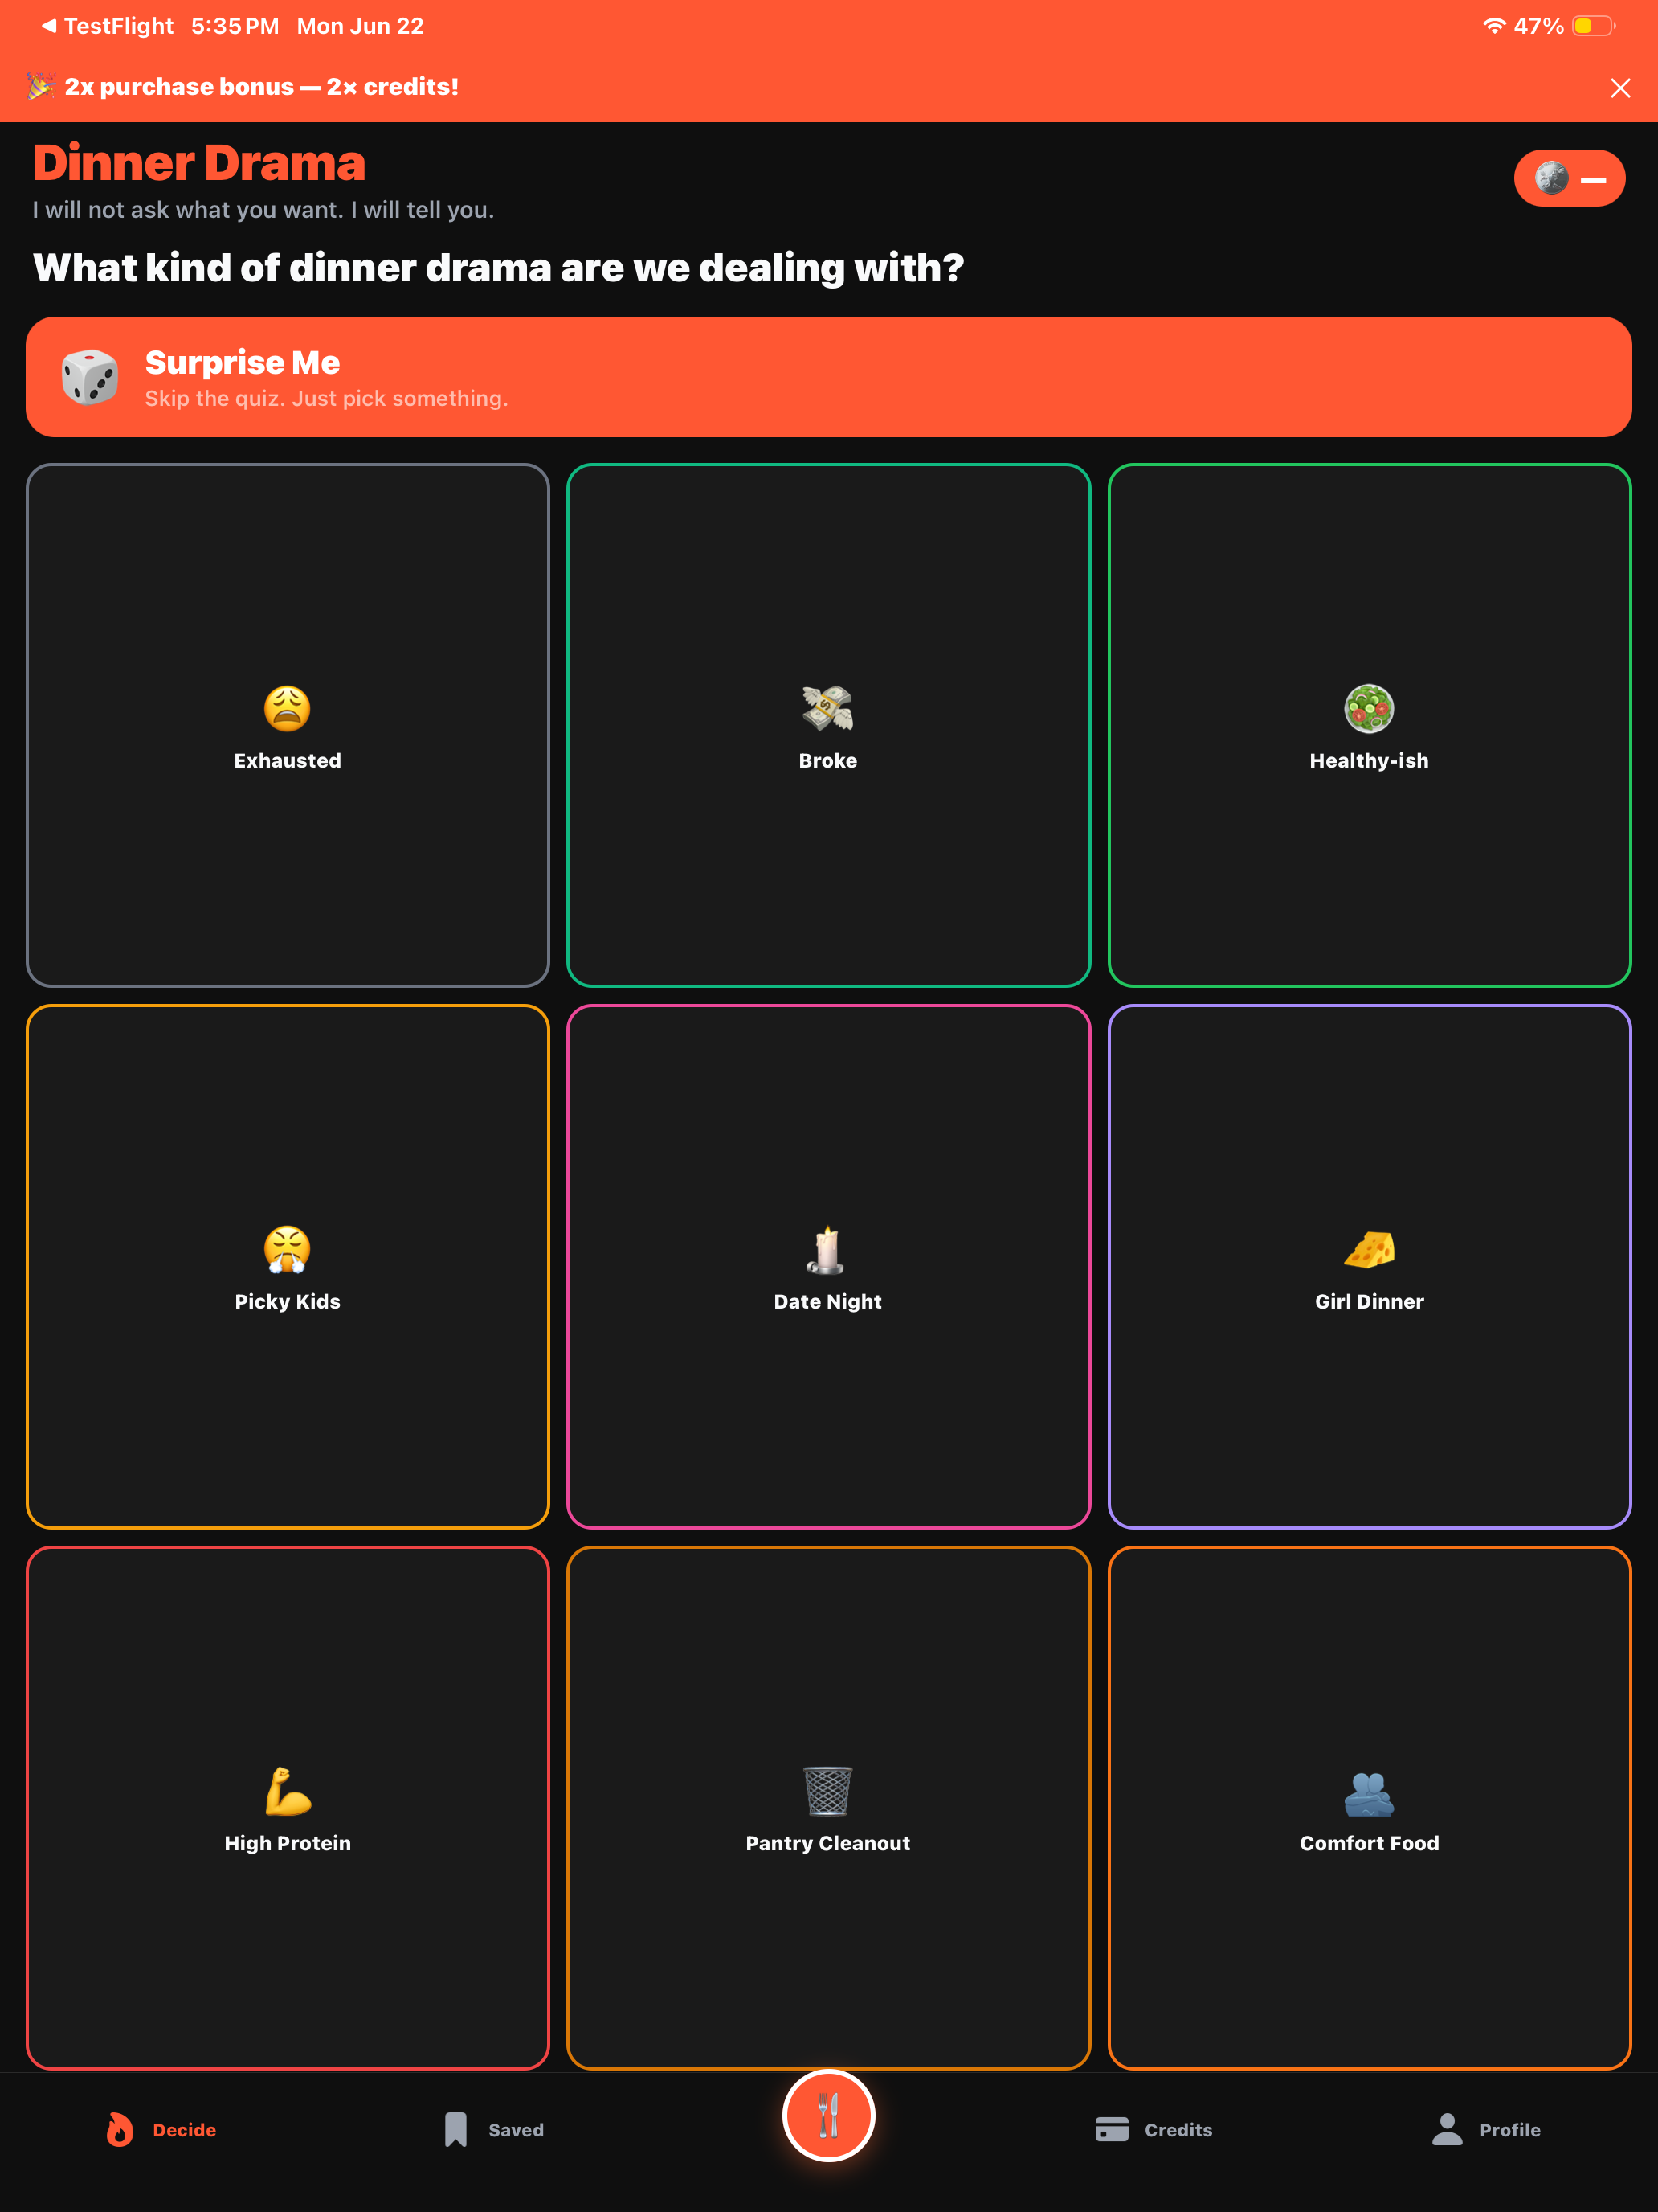Tap the hugging people emoji above Comfort Food
The image size is (1658, 2212).
click(1369, 1793)
